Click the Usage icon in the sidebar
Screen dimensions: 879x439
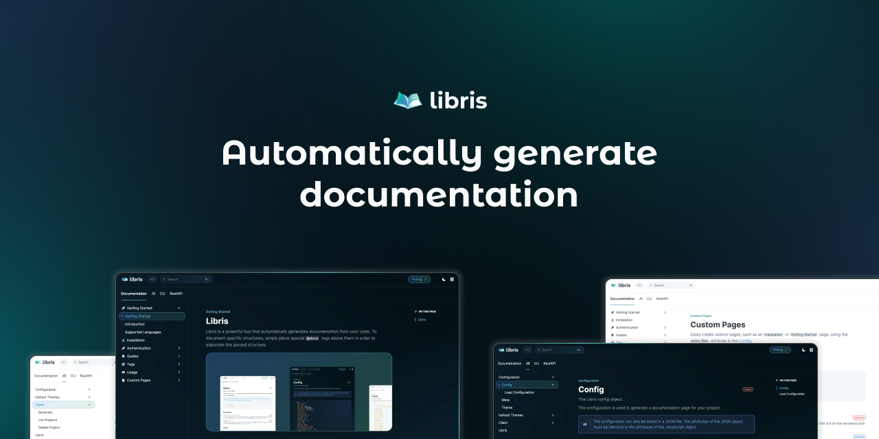[x=124, y=372]
